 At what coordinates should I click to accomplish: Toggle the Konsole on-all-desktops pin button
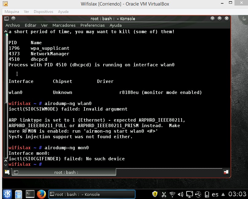[x=13, y=19]
